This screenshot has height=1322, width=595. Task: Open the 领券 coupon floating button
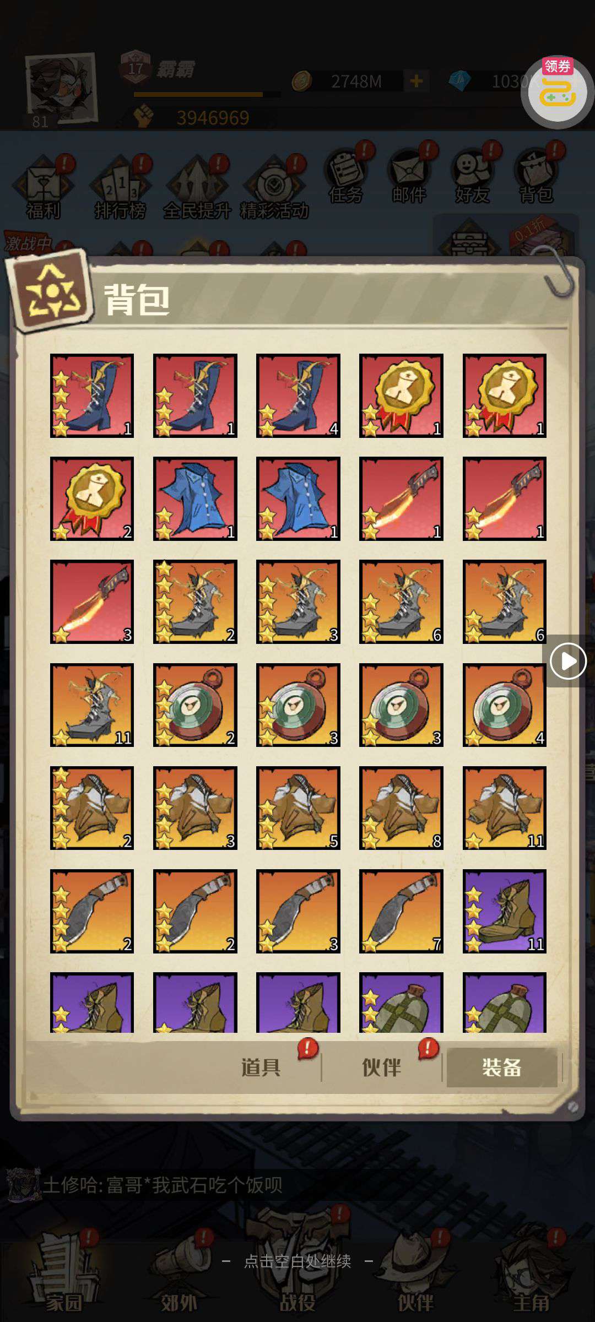coord(557,91)
